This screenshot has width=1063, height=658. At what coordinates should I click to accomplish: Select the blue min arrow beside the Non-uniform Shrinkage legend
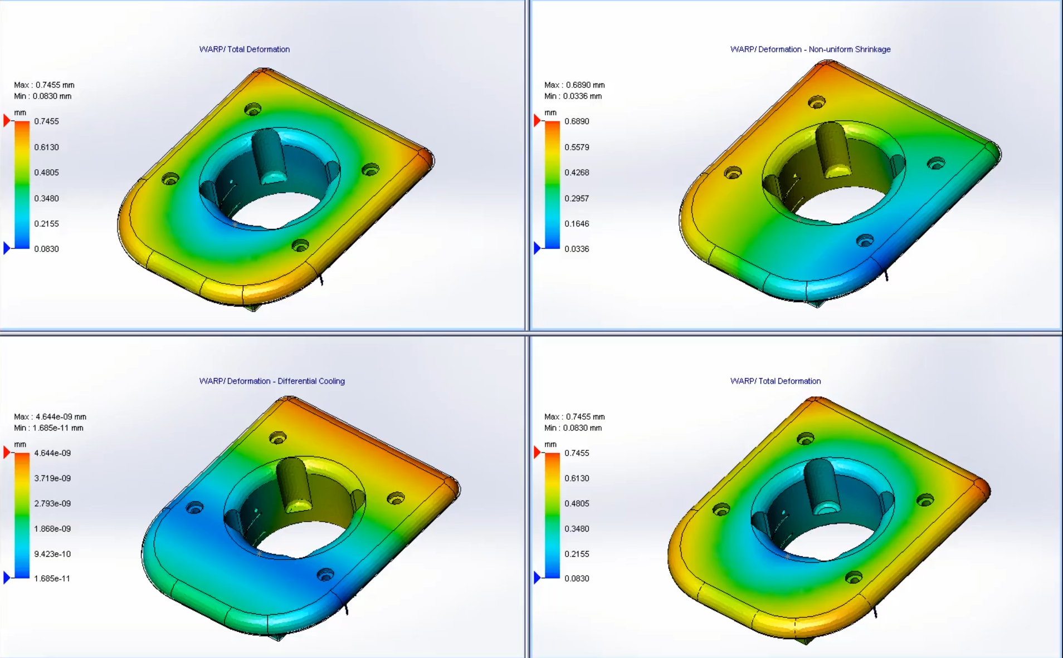[x=537, y=249]
